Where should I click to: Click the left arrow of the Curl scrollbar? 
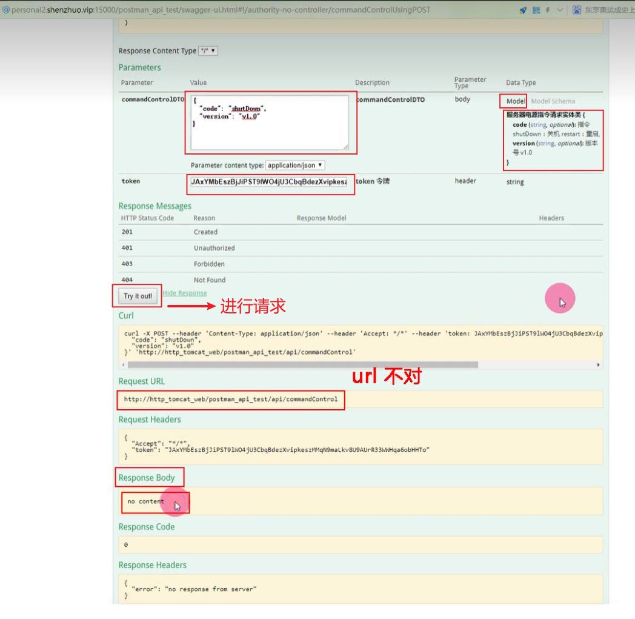coord(123,365)
